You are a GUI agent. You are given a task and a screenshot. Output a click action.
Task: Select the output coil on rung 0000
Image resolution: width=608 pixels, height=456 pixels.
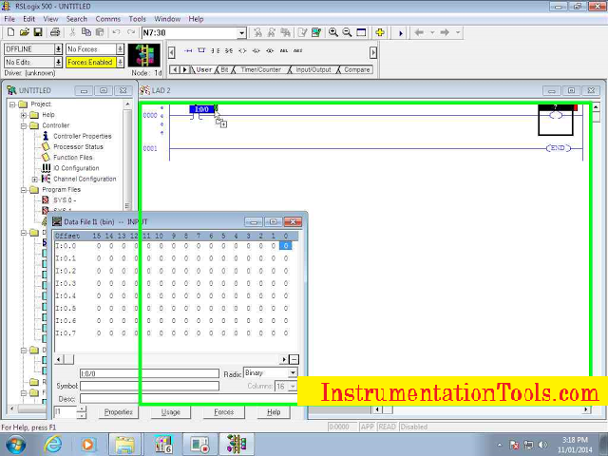556,116
